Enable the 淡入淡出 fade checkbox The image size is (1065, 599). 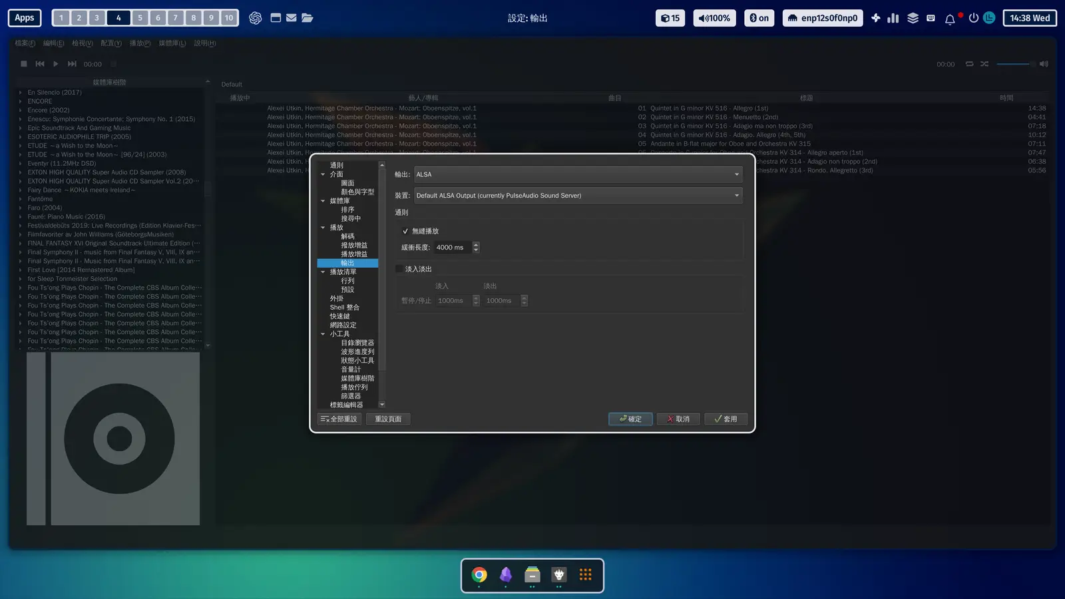coord(399,269)
